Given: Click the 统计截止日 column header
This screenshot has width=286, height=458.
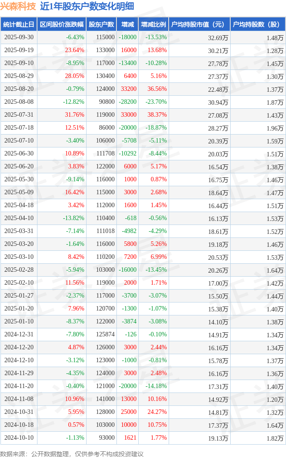Looking at the screenshot, I should pyautogui.click(x=18, y=25).
